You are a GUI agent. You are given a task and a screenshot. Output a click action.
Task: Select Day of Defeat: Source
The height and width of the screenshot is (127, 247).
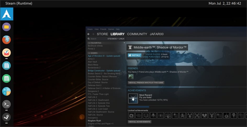pyautogui.click(x=98, y=82)
